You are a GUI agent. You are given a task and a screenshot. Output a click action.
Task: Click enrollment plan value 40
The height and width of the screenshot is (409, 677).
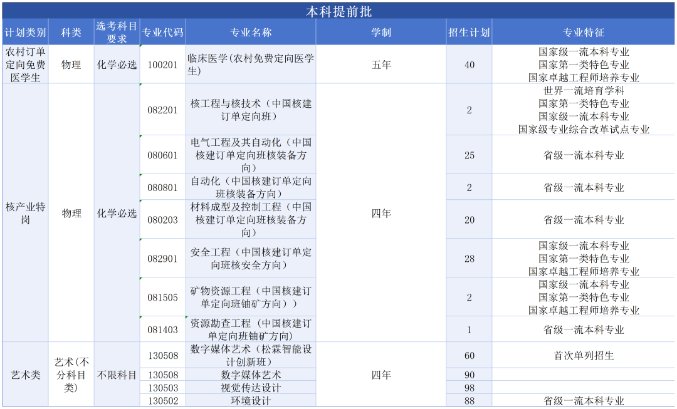coord(470,65)
